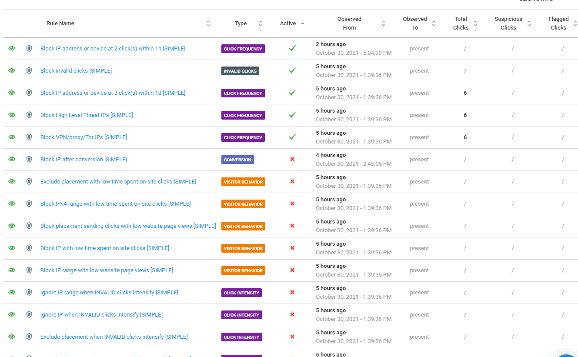Viewport: 578px width, 357px height.
Task: Click shield icon for Block High Level Threat IPs
Action: tap(29, 115)
